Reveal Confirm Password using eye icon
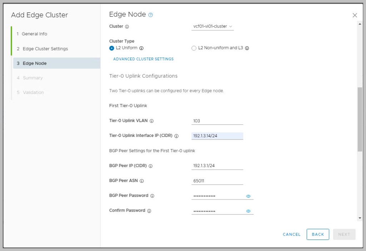 pyautogui.click(x=248, y=211)
